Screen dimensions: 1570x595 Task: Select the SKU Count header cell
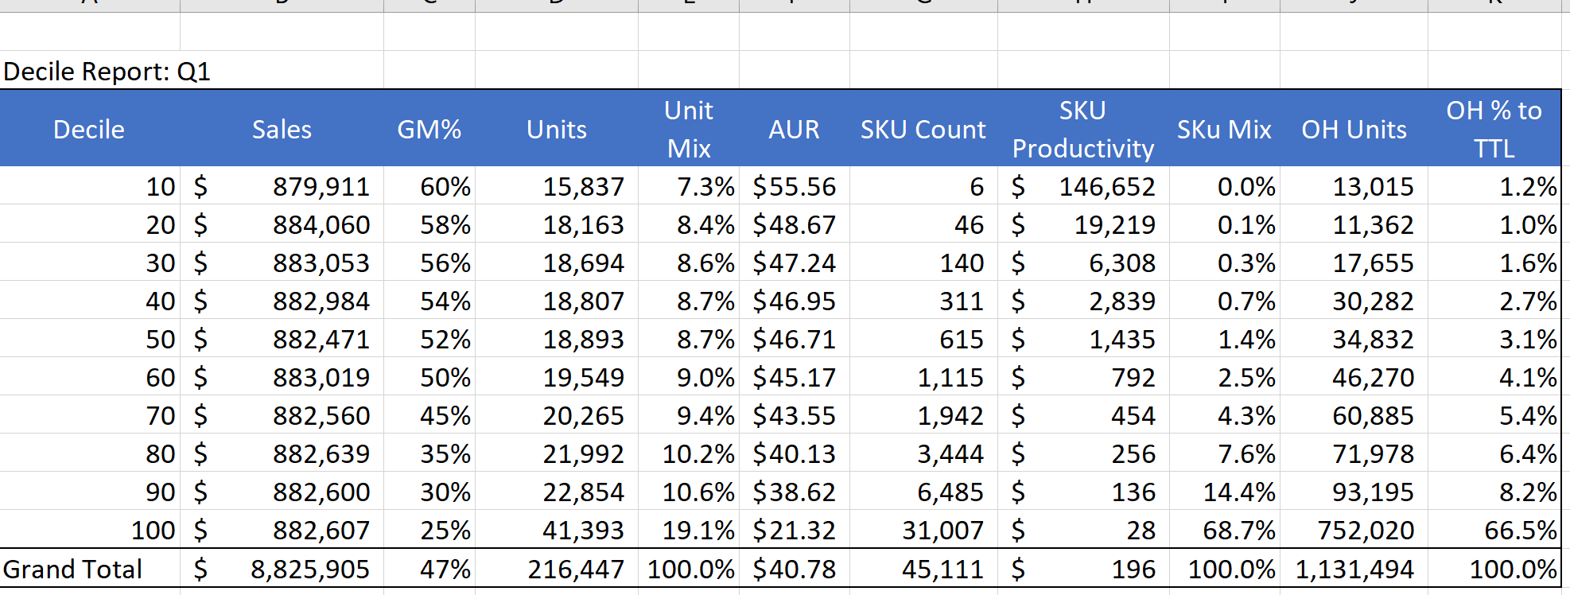click(923, 129)
